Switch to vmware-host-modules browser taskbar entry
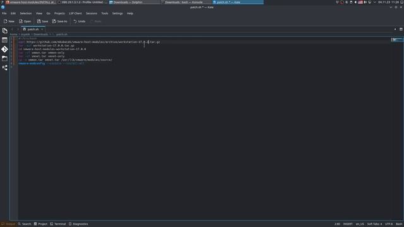 click(x=30, y=2)
